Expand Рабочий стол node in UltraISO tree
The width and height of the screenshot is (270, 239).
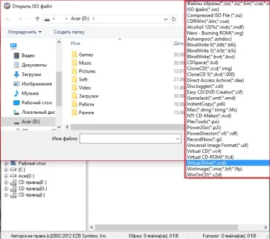6,163
